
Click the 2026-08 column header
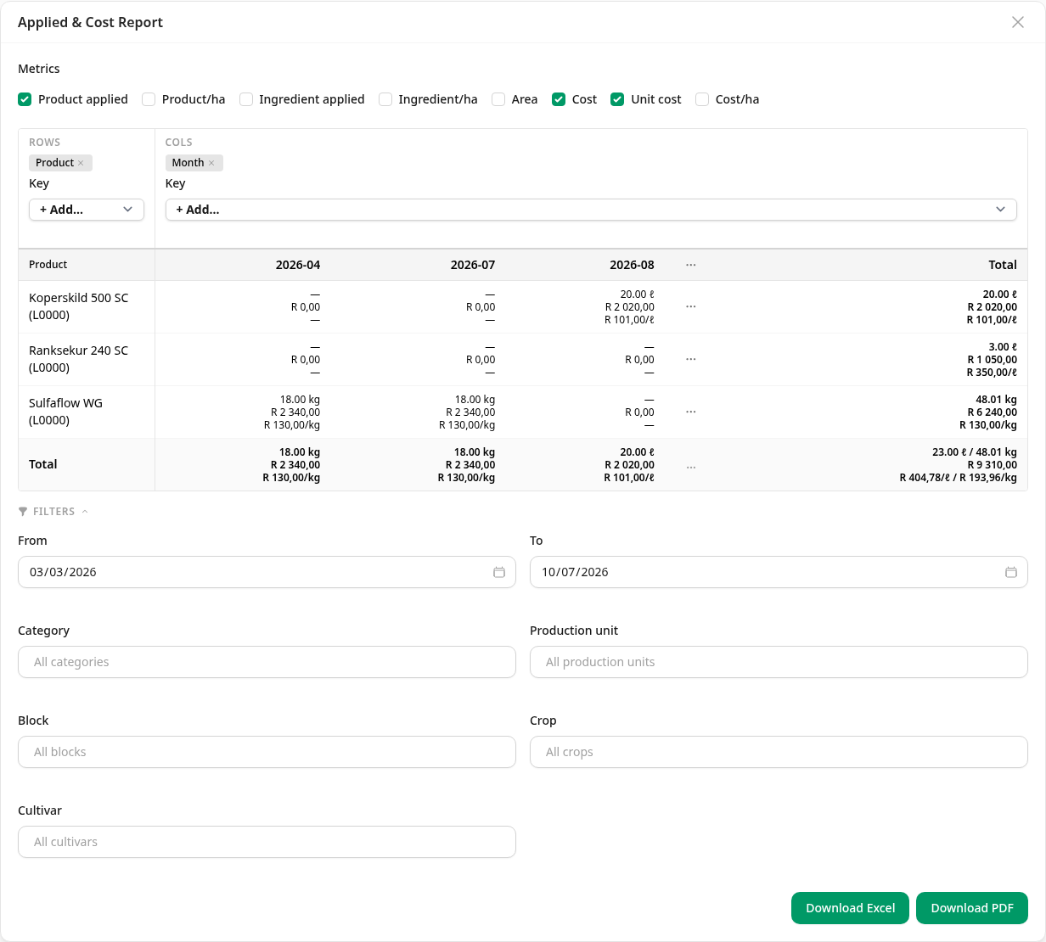[632, 265]
